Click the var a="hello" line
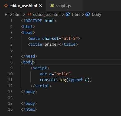Screen dimensions: 121x116 (x=55, y=74)
